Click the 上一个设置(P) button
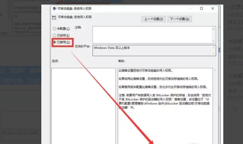 tap(154, 19)
